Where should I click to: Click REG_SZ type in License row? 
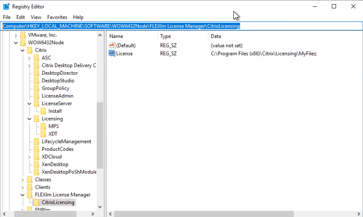(x=168, y=54)
